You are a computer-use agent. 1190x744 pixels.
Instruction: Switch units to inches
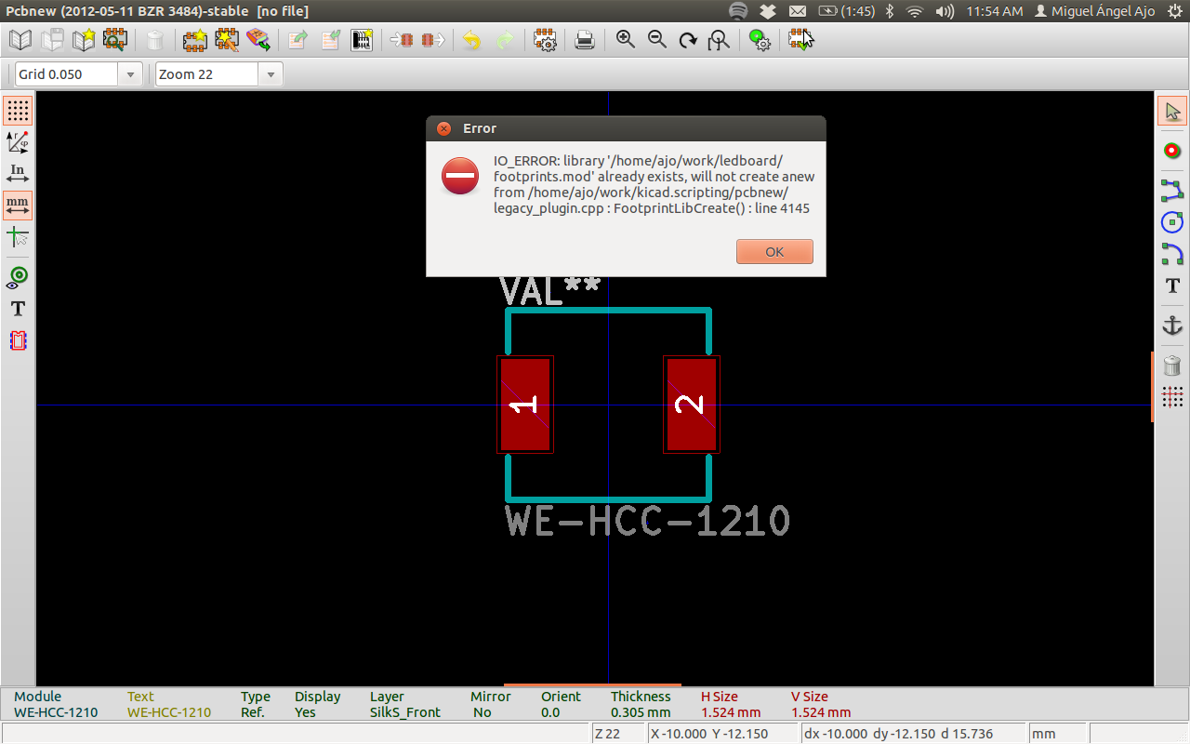click(x=18, y=173)
